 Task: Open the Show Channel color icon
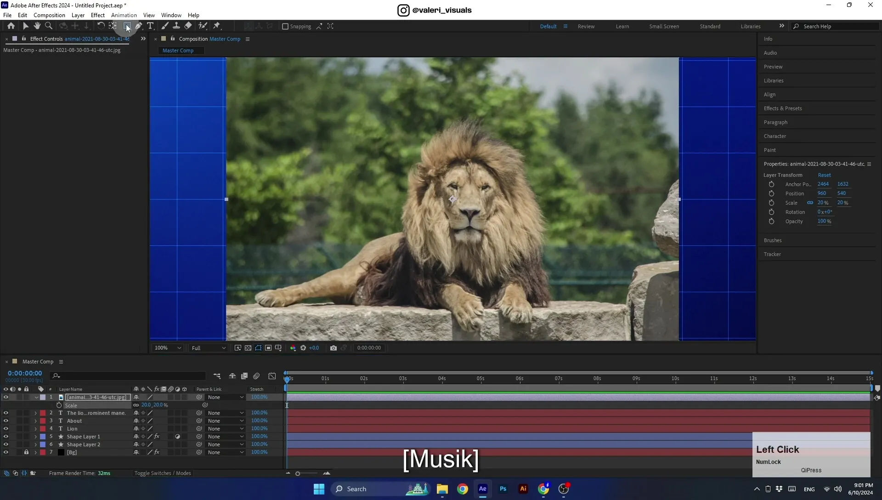pyautogui.click(x=293, y=348)
